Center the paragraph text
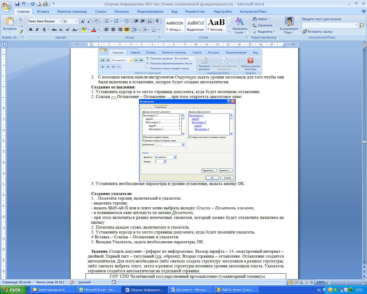The height and width of the screenshot is (294, 367). click(113, 30)
